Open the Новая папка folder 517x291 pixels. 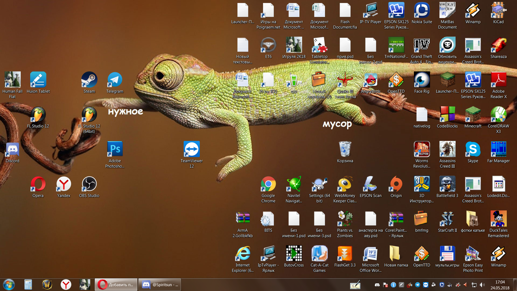(396, 256)
